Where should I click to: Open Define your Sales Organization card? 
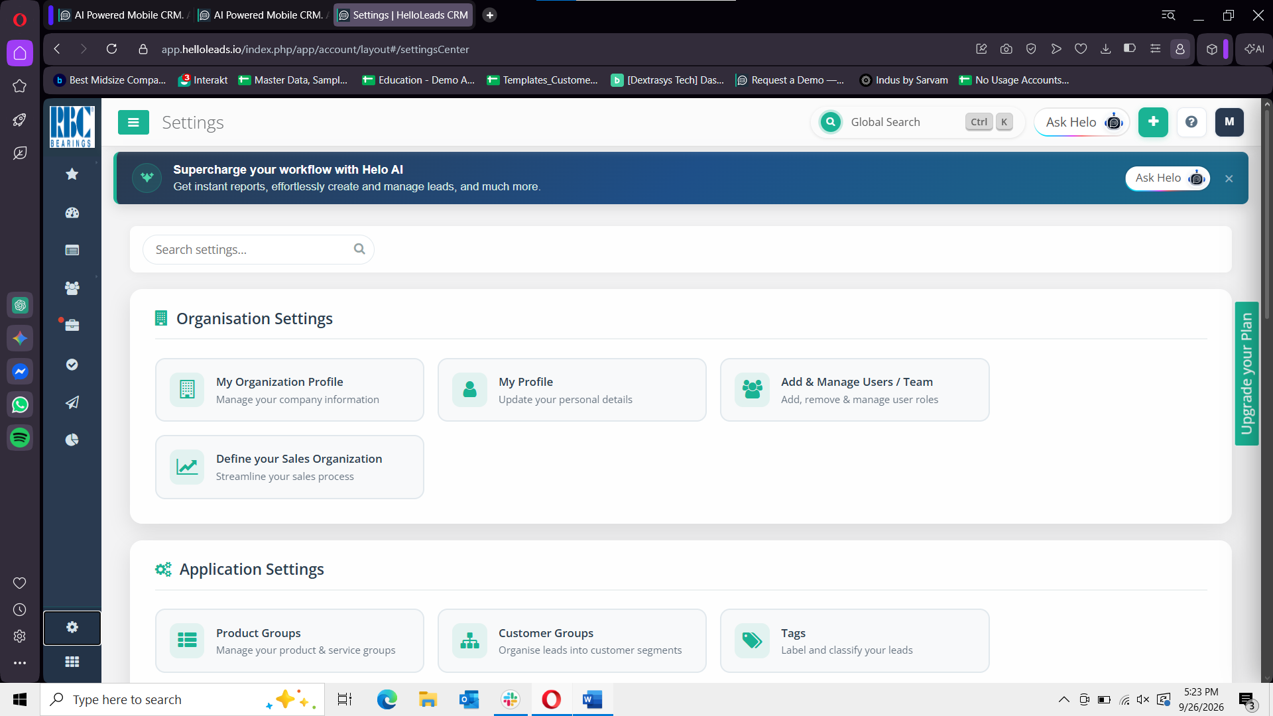(x=290, y=467)
